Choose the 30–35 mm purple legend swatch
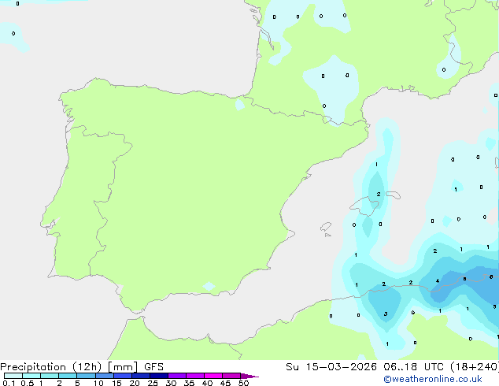 [x=177, y=376]
